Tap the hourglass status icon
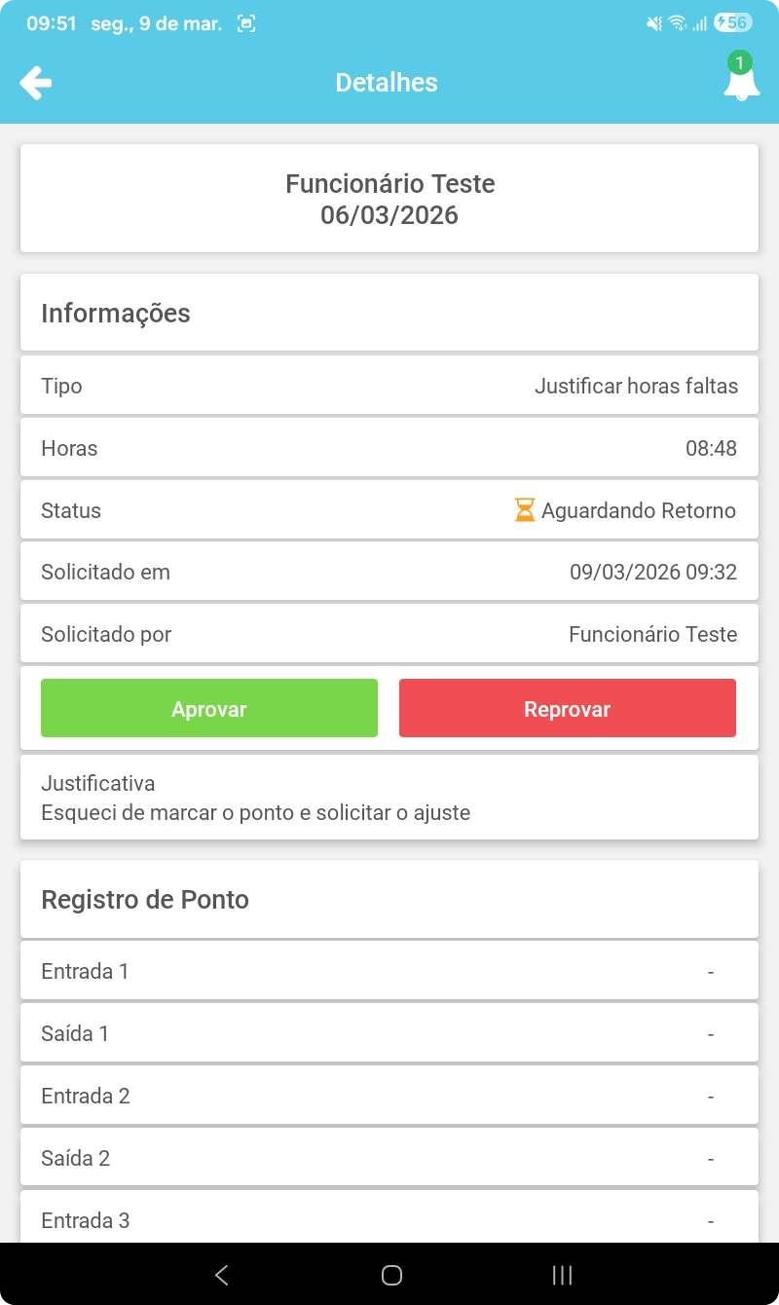Viewport: 779px width, 1305px height. (x=525, y=510)
